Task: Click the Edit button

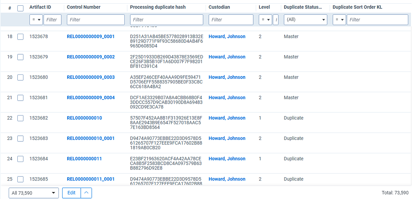Action: pos(71,193)
